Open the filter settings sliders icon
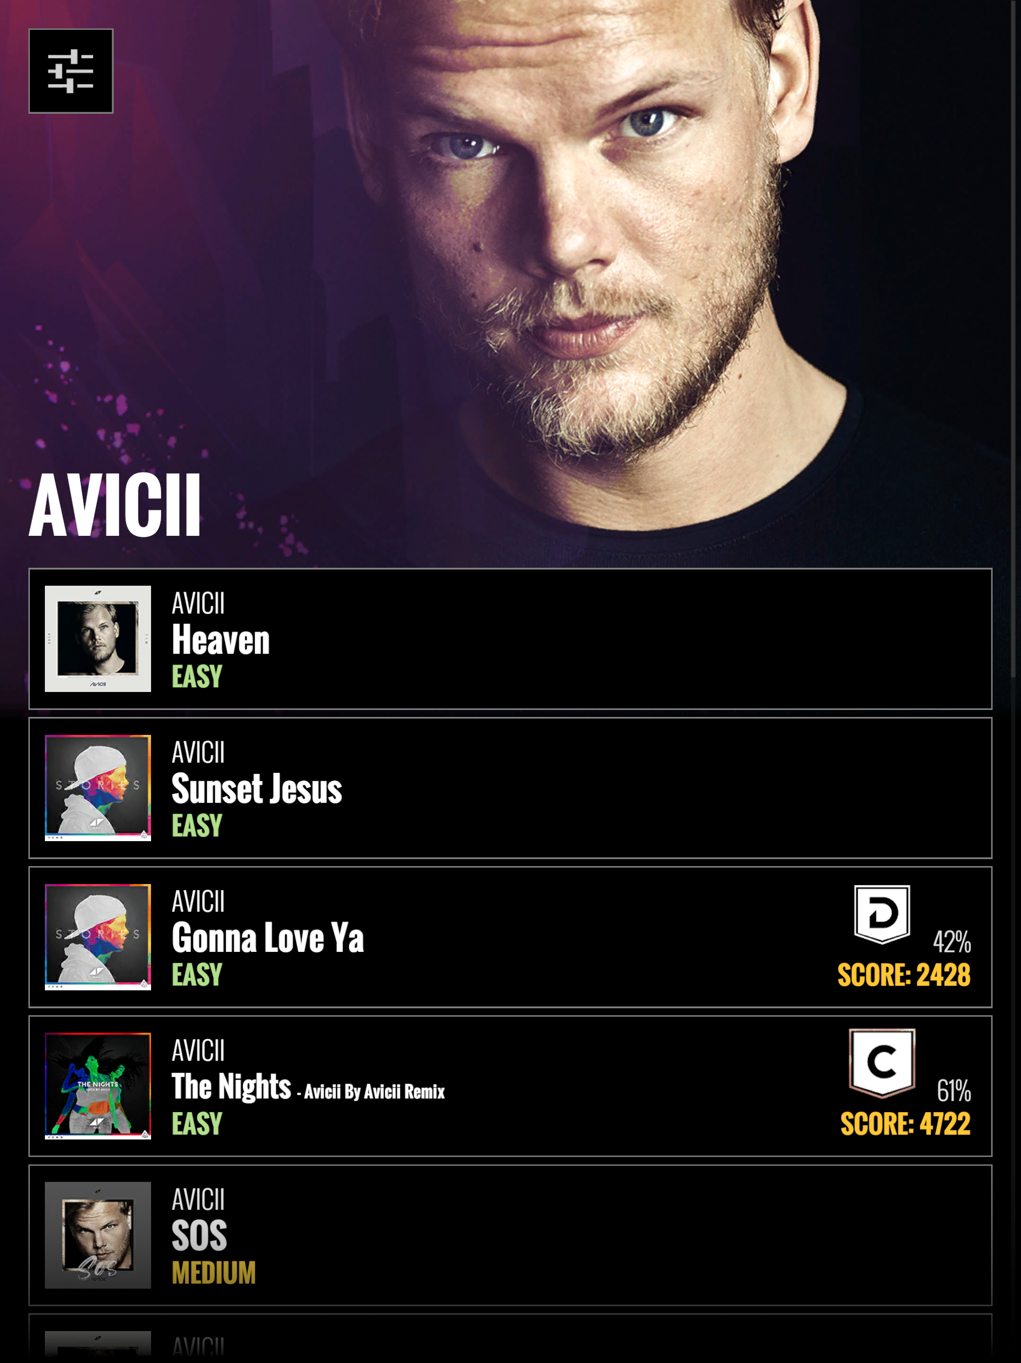This screenshot has height=1363, width=1021. point(71,71)
